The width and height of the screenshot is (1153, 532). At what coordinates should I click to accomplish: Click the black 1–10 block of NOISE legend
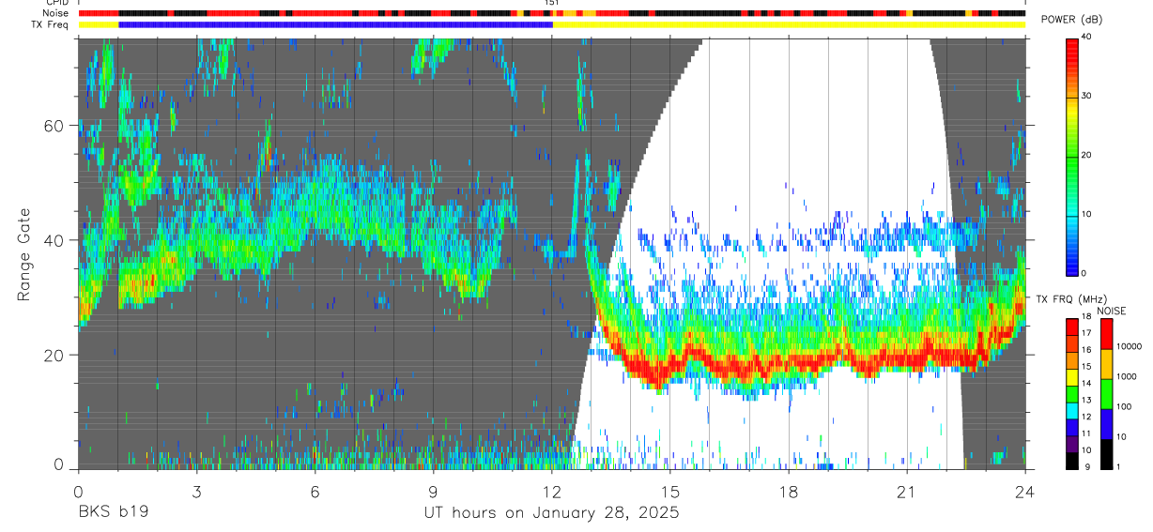click(x=1106, y=454)
